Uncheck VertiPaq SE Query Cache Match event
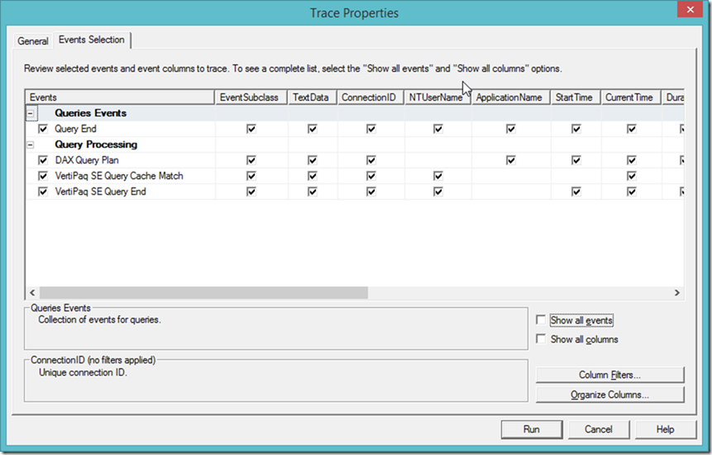 [43, 176]
